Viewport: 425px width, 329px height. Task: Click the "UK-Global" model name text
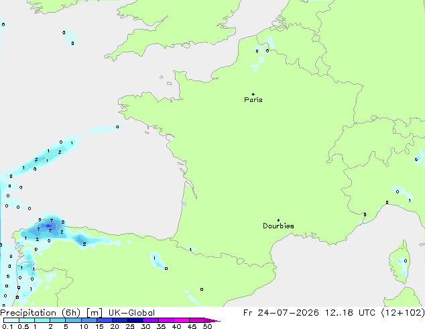[131, 313]
